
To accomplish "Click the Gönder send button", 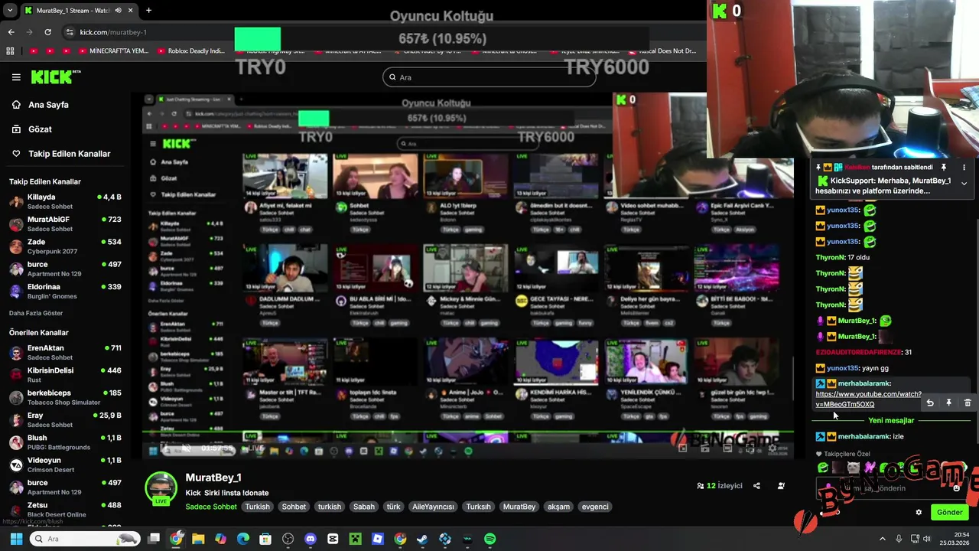I will pyautogui.click(x=949, y=513).
